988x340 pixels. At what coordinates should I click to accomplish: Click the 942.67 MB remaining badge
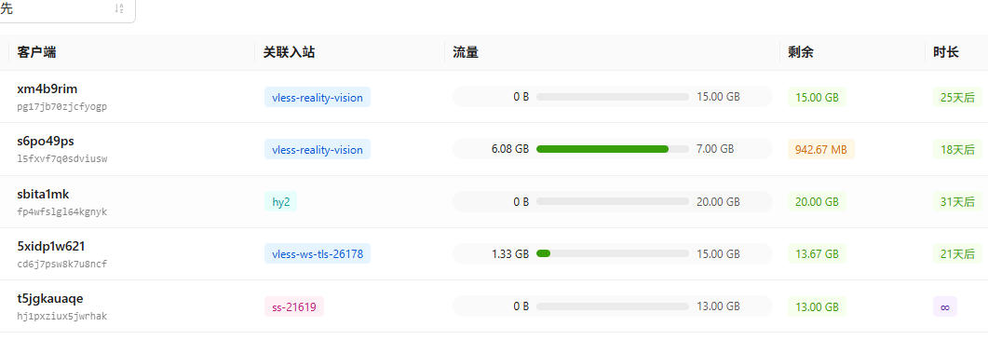pos(821,149)
